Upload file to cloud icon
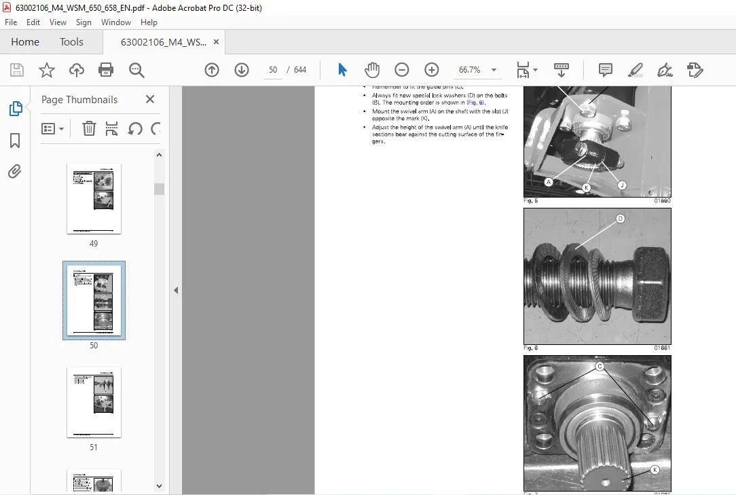 point(77,70)
